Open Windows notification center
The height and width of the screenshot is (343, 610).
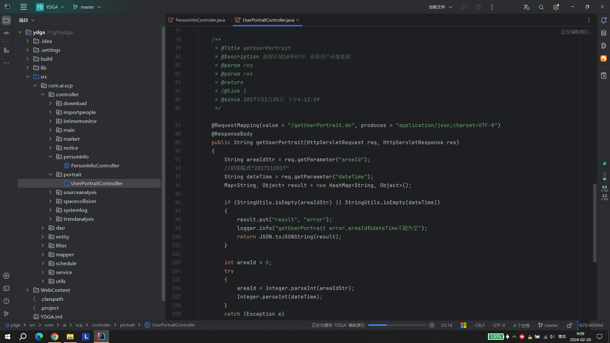pyautogui.click(x=600, y=337)
